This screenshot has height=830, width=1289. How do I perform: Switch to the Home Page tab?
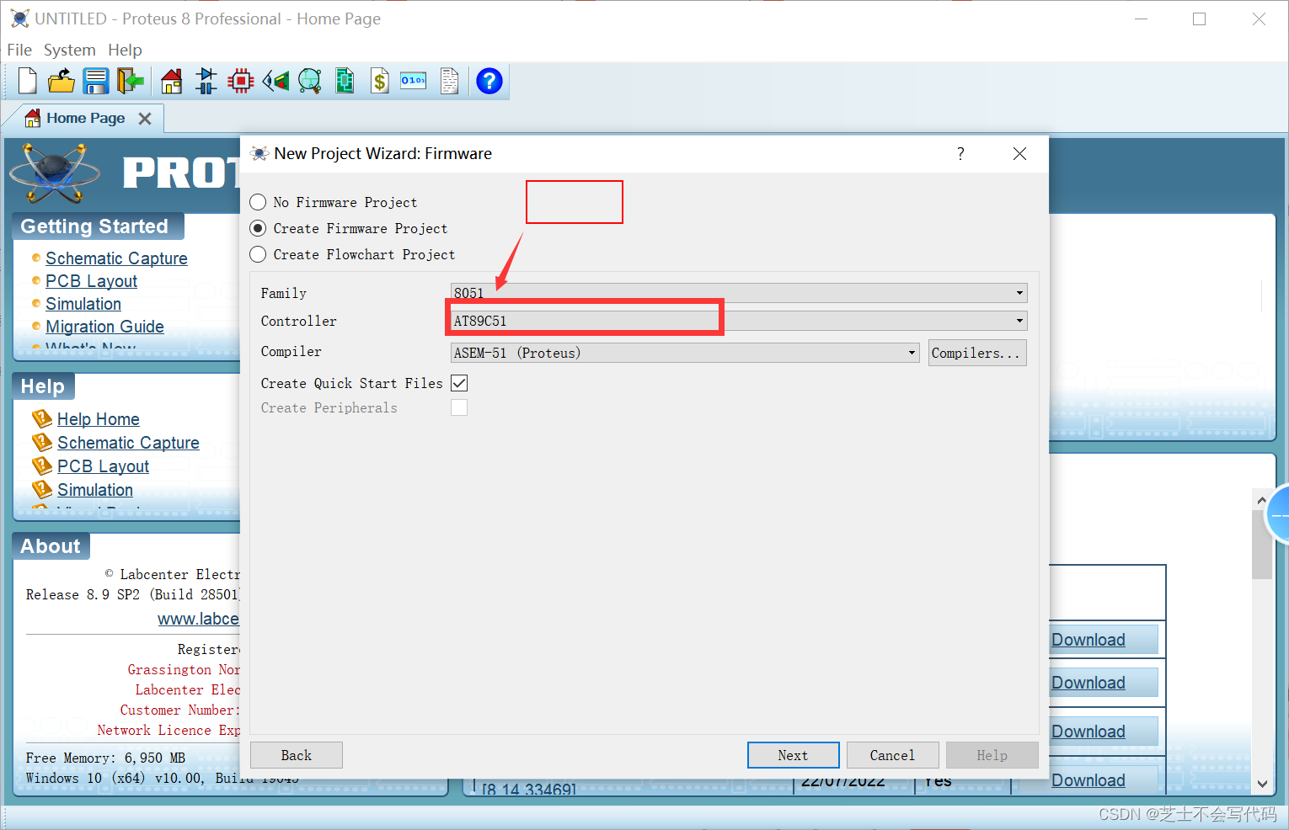tap(86, 119)
